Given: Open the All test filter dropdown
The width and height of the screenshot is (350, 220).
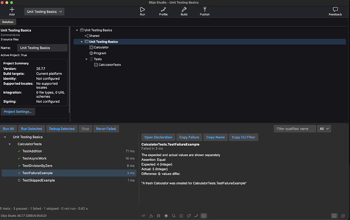Looking at the screenshot, I should coord(324,129).
